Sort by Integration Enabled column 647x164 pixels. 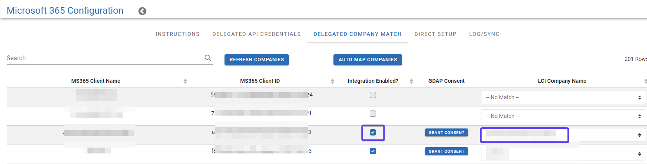[411, 81]
